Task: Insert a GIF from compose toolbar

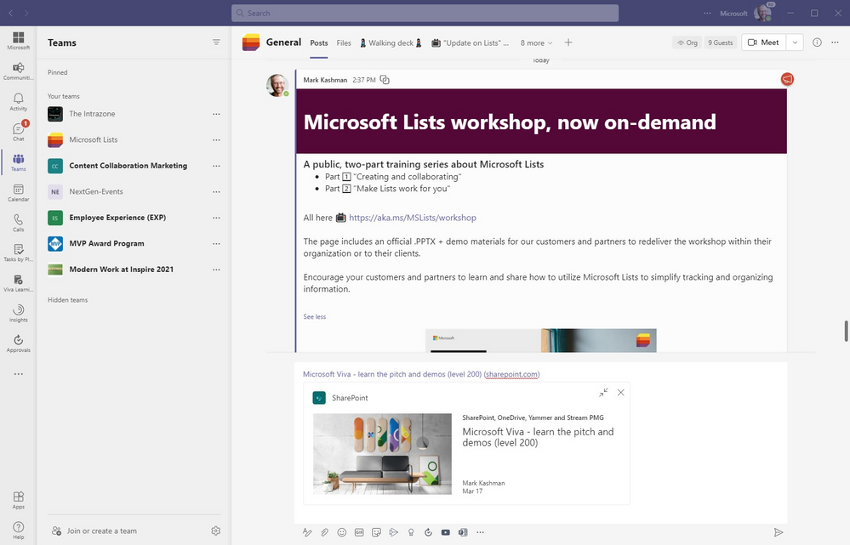Action: 359,532
